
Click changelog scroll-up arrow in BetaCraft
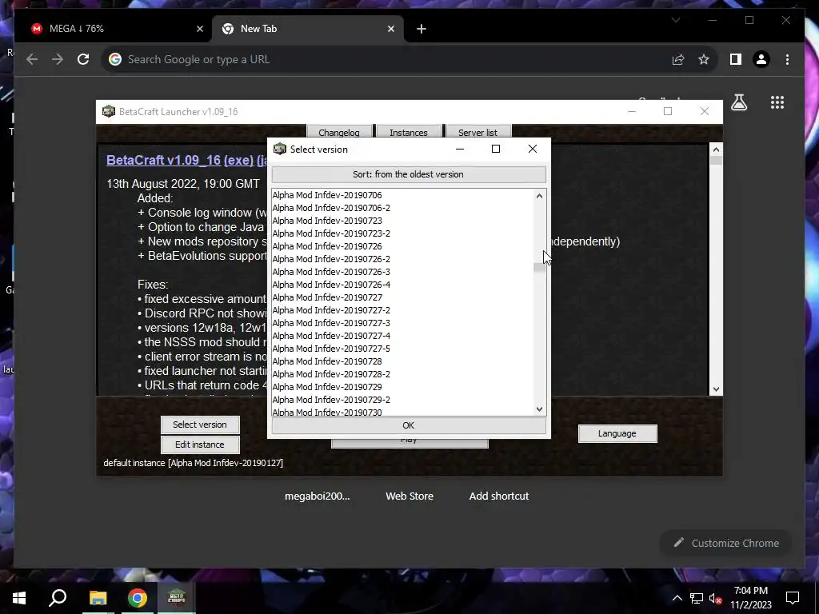(x=716, y=150)
